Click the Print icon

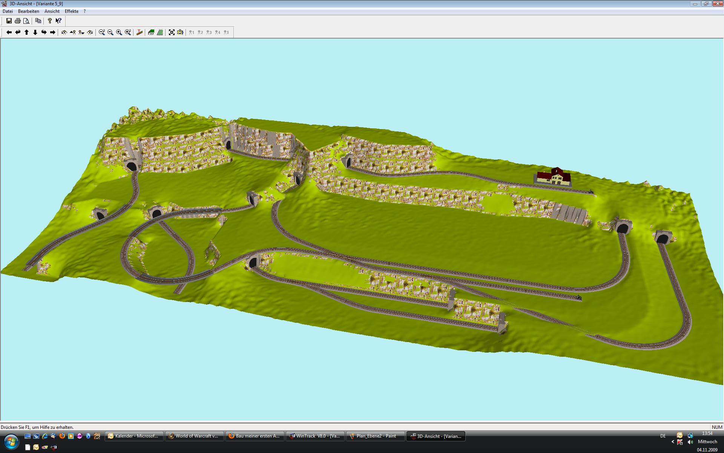(x=17, y=21)
